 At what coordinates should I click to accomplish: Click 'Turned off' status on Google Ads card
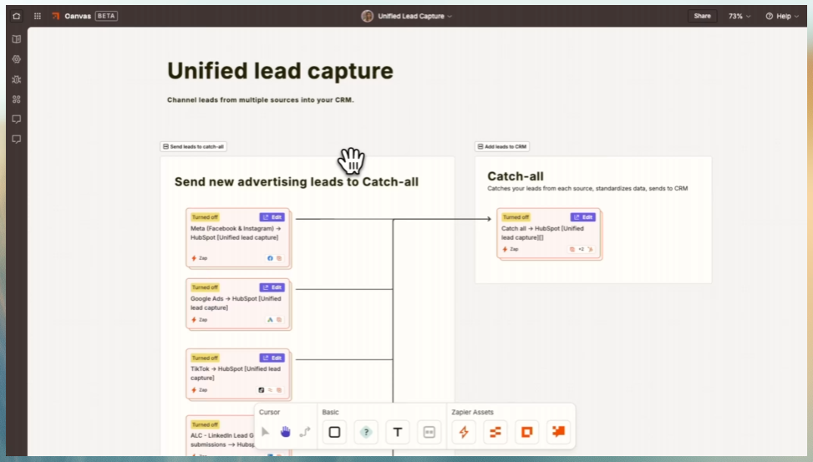(205, 287)
